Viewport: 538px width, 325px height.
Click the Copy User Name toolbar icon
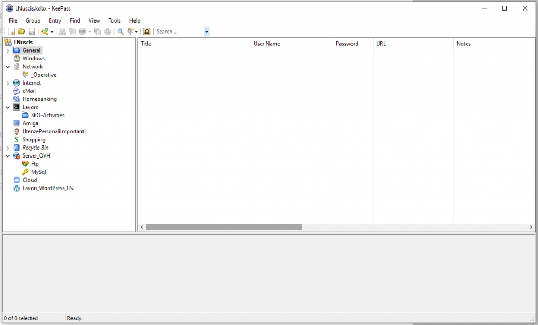pyautogui.click(x=62, y=32)
